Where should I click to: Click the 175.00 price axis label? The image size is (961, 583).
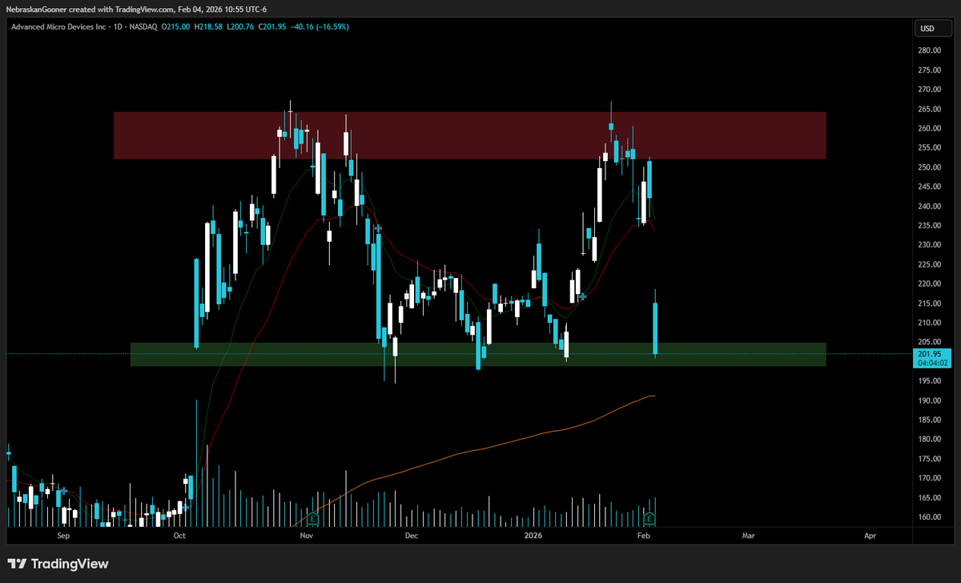929,459
